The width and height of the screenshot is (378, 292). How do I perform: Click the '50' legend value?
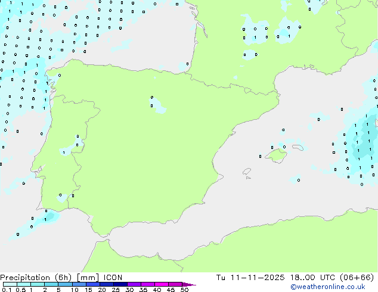(185, 290)
